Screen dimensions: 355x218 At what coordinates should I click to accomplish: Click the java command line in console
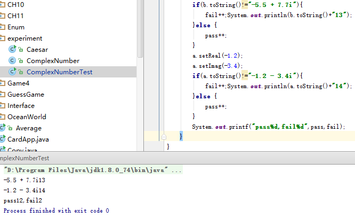click(93, 170)
